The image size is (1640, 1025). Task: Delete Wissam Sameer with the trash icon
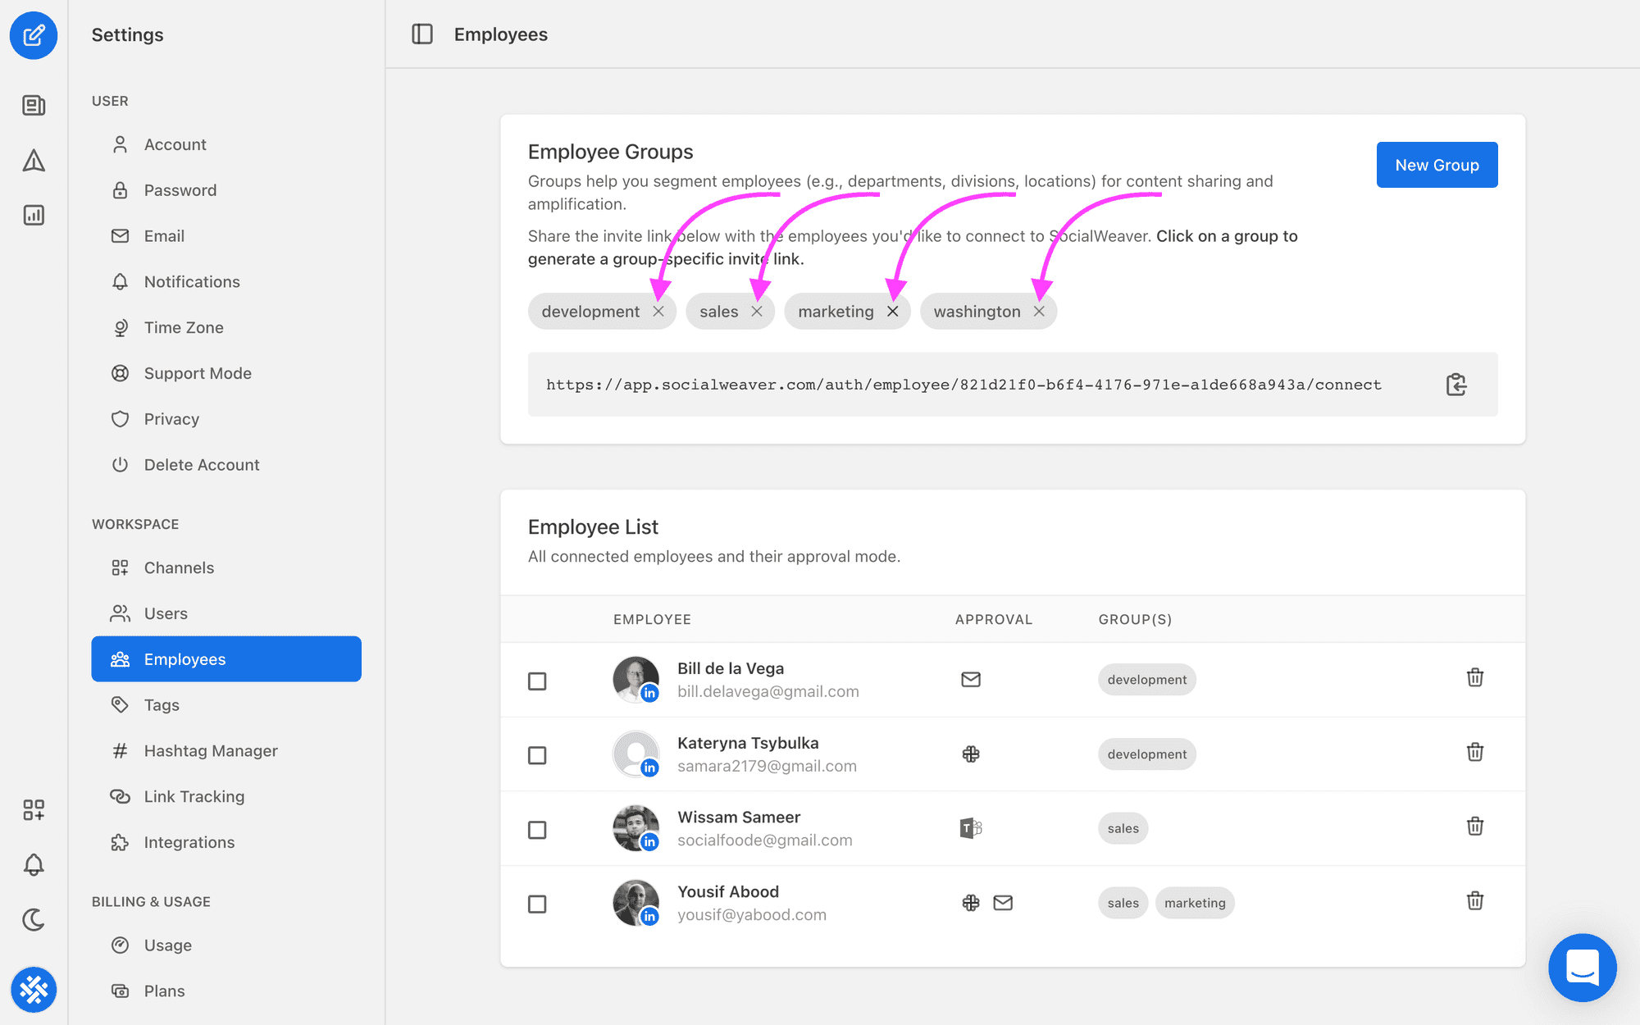1475,826
